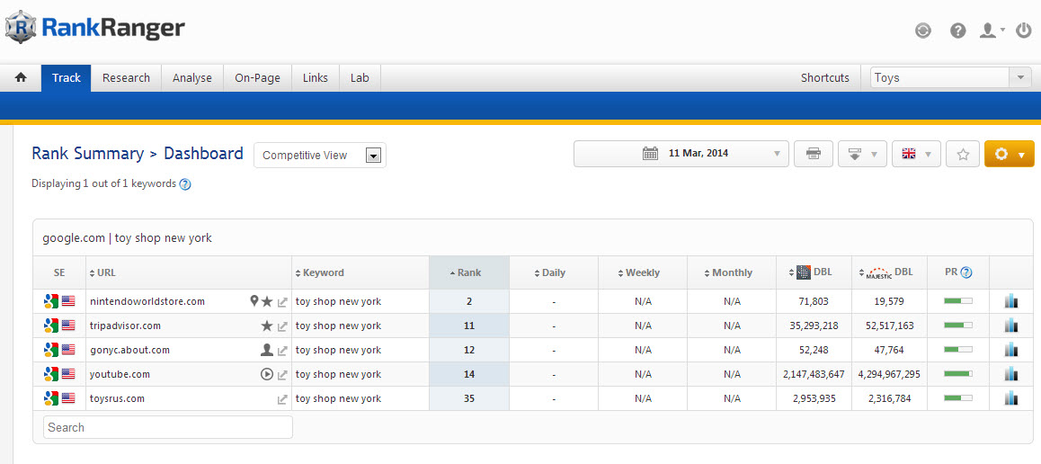Click the Search input field
1041x464 pixels.
168,427
